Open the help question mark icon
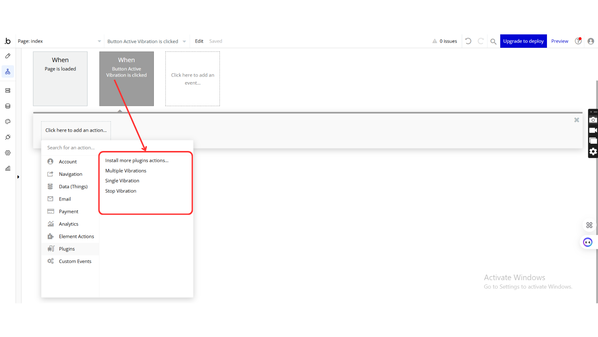 tap(578, 41)
